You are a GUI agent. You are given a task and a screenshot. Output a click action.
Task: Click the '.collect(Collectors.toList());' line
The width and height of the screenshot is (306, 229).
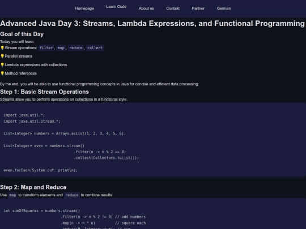coord(106,158)
